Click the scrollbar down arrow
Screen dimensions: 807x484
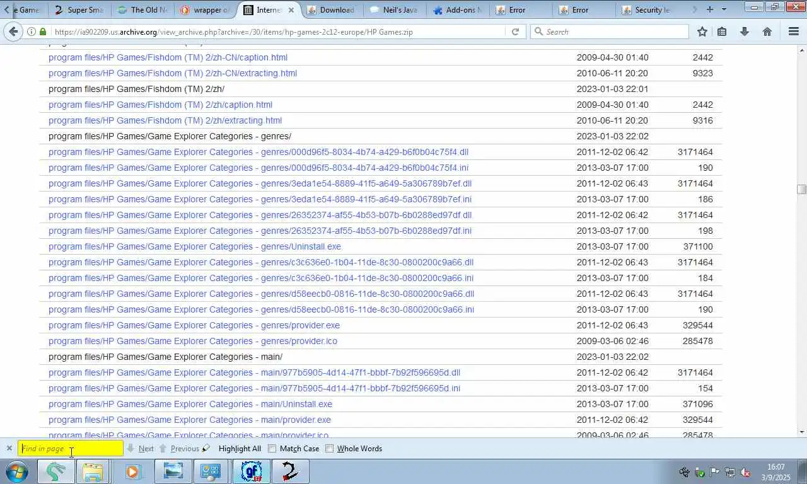coord(801,432)
